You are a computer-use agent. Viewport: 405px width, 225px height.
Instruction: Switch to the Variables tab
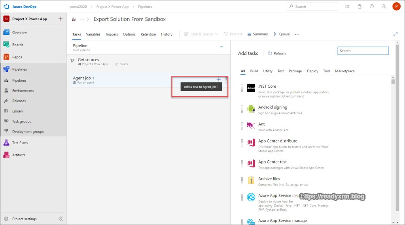(x=93, y=34)
